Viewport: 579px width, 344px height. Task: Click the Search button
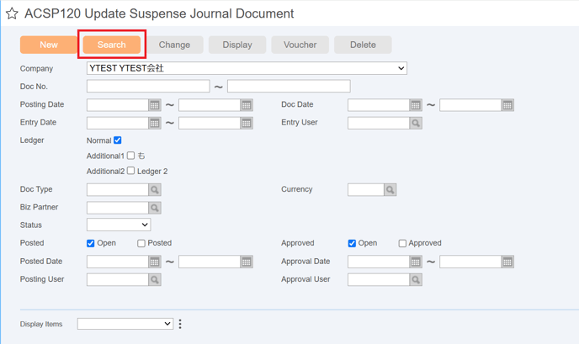coord(112,45)
